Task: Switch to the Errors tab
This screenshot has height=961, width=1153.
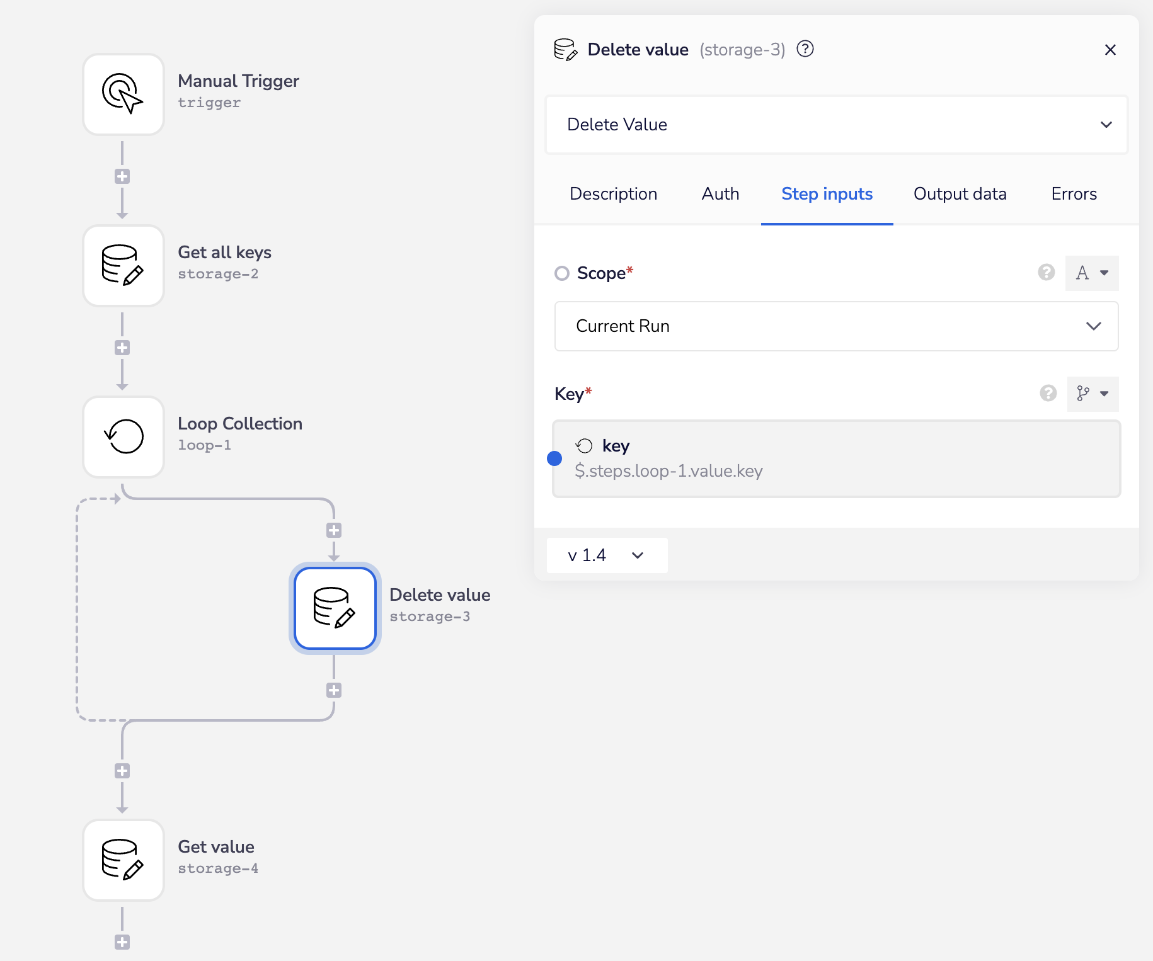Action: pos(1074,194)
